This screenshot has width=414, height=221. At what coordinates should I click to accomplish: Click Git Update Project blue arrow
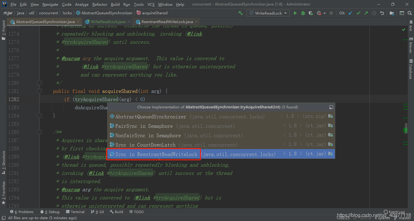[x=351, y=13]
